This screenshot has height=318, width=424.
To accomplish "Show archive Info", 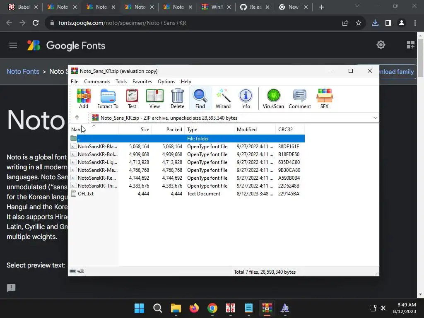I will [x=246, y=99].
